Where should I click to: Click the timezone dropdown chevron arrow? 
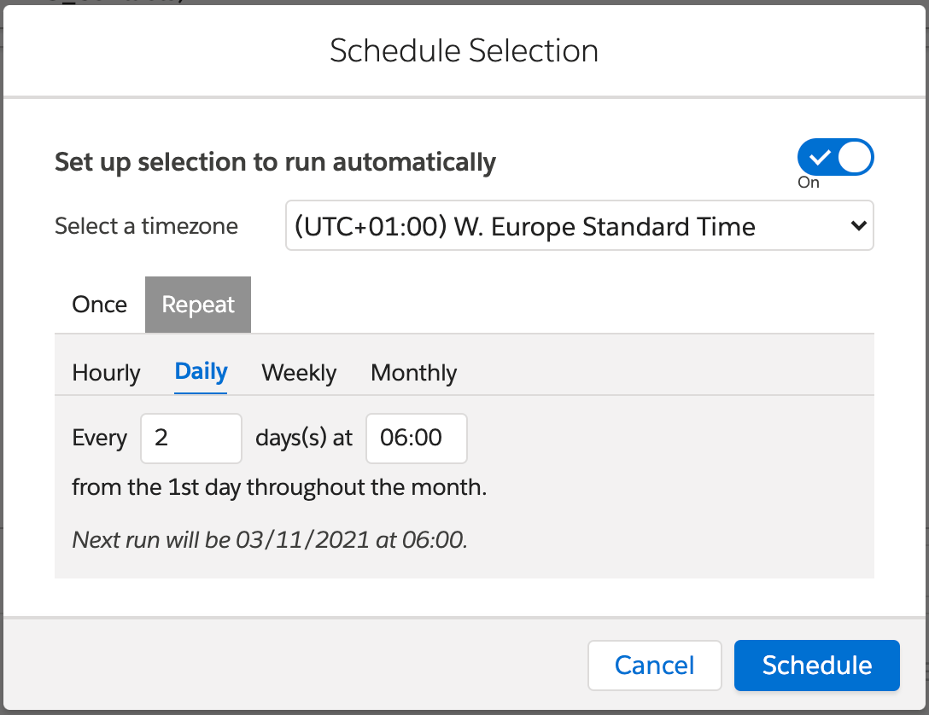[857, 226]
